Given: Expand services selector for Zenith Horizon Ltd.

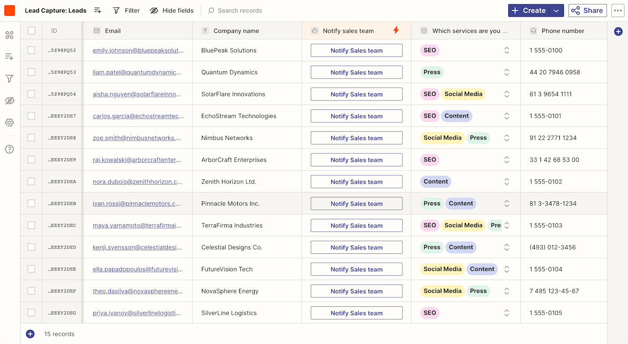Looking at the screenshot, I should click(x=506, y=182).
